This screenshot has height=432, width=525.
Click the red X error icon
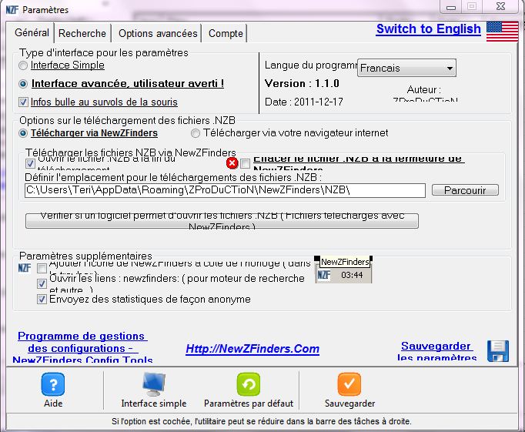click(x=232, y=163)
